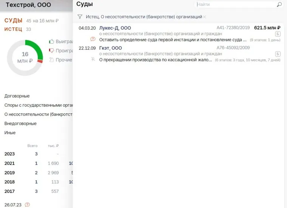Screen dimensions: 287x208
Task: Open the СУДЫ section heading
Action: [13, 20]
